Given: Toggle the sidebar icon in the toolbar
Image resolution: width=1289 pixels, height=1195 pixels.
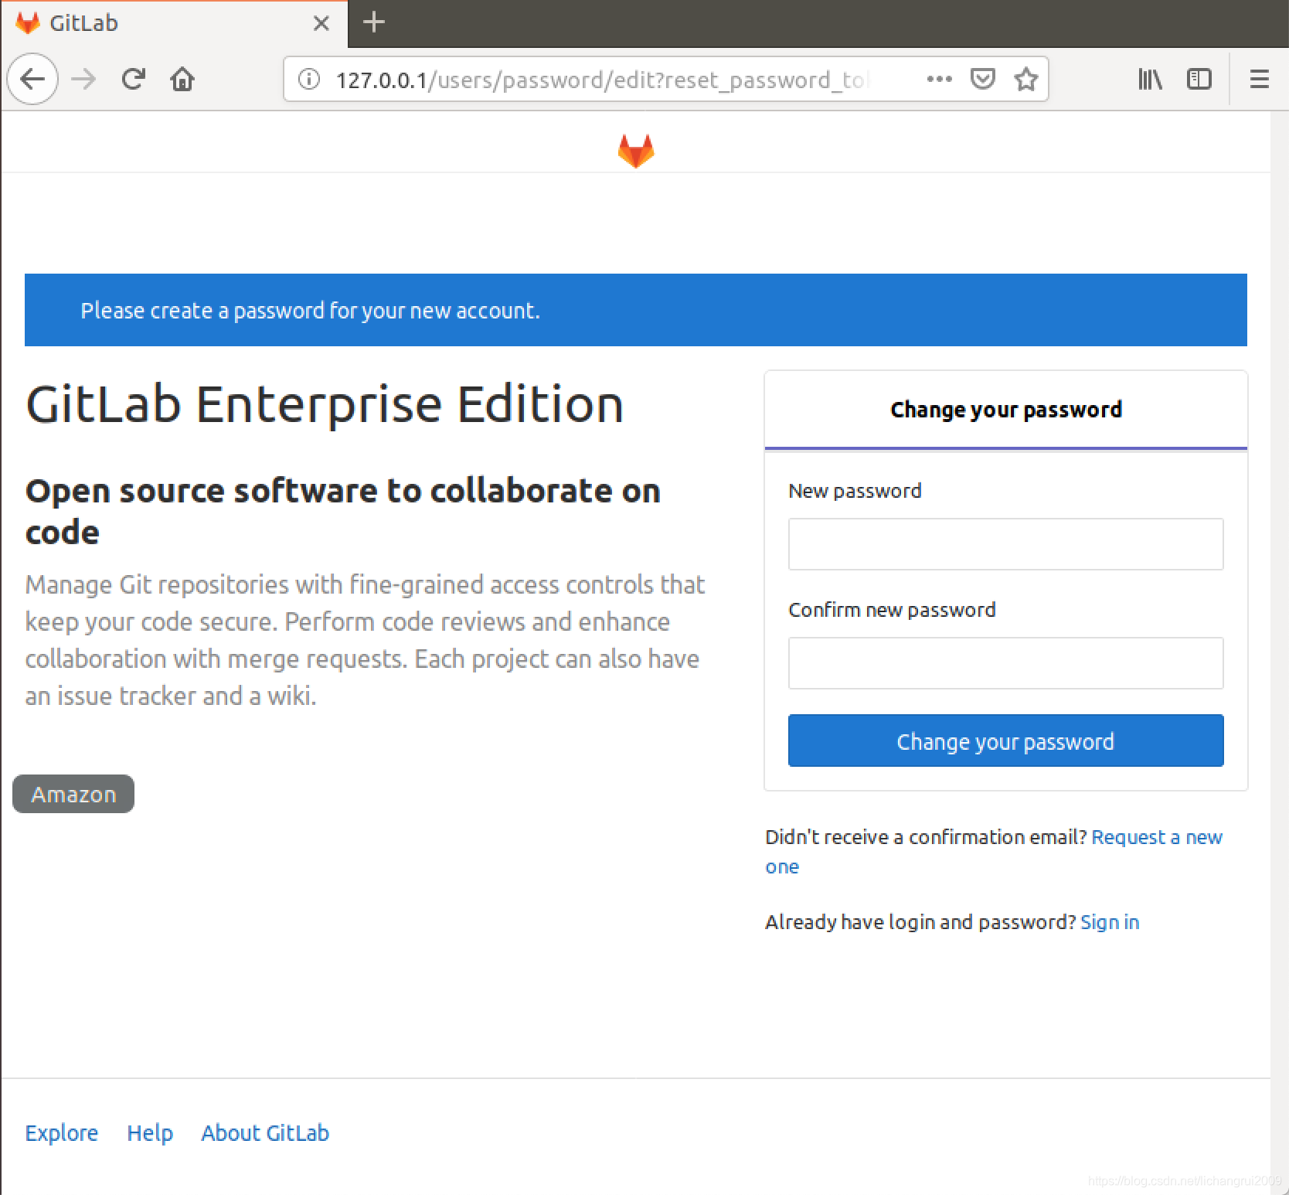Looking at the screenshot, I should point(1199,78).
